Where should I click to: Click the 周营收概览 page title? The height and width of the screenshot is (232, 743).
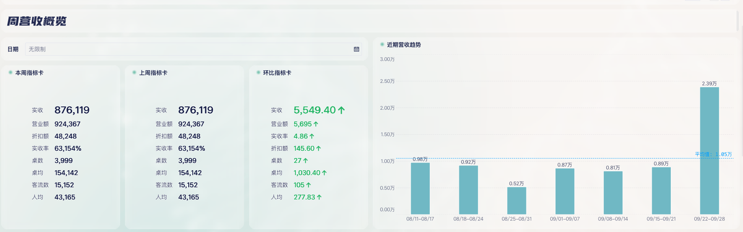[37, 21]
